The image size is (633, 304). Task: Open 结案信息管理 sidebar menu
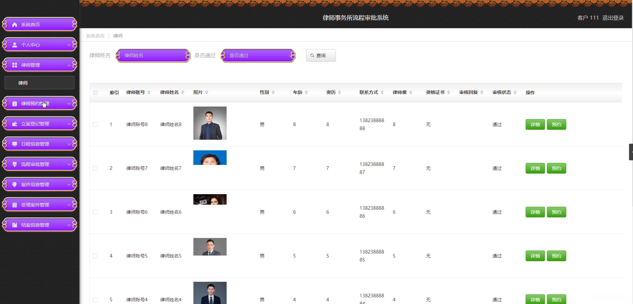pyautogui.click(x=40, y=225)
